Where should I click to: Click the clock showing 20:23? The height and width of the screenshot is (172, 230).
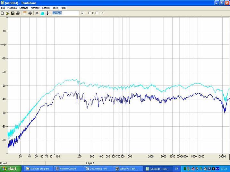tap(224, 169)
